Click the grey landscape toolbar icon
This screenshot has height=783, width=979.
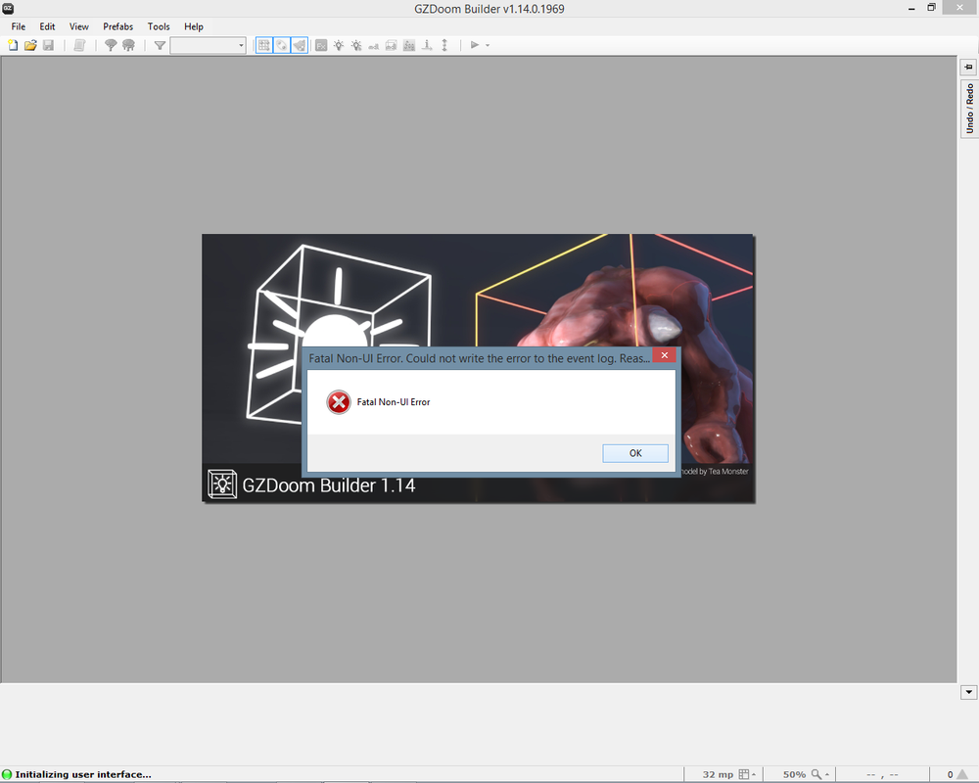pyautogui.click(x=409, y=45)
